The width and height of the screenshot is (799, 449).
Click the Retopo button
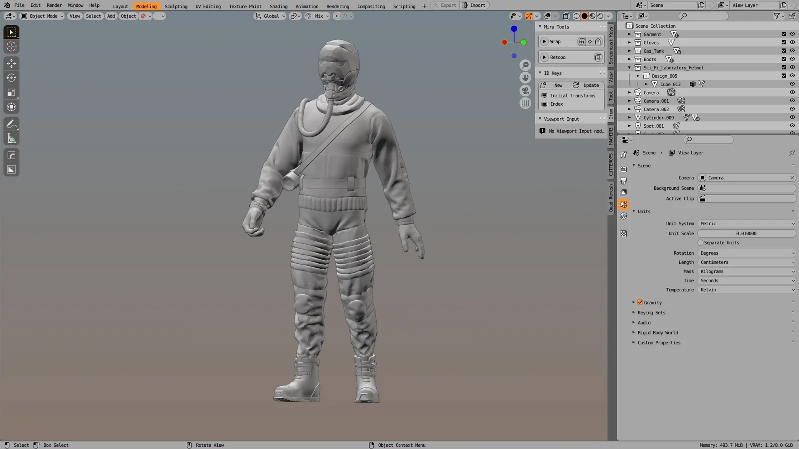pos(558,57)
